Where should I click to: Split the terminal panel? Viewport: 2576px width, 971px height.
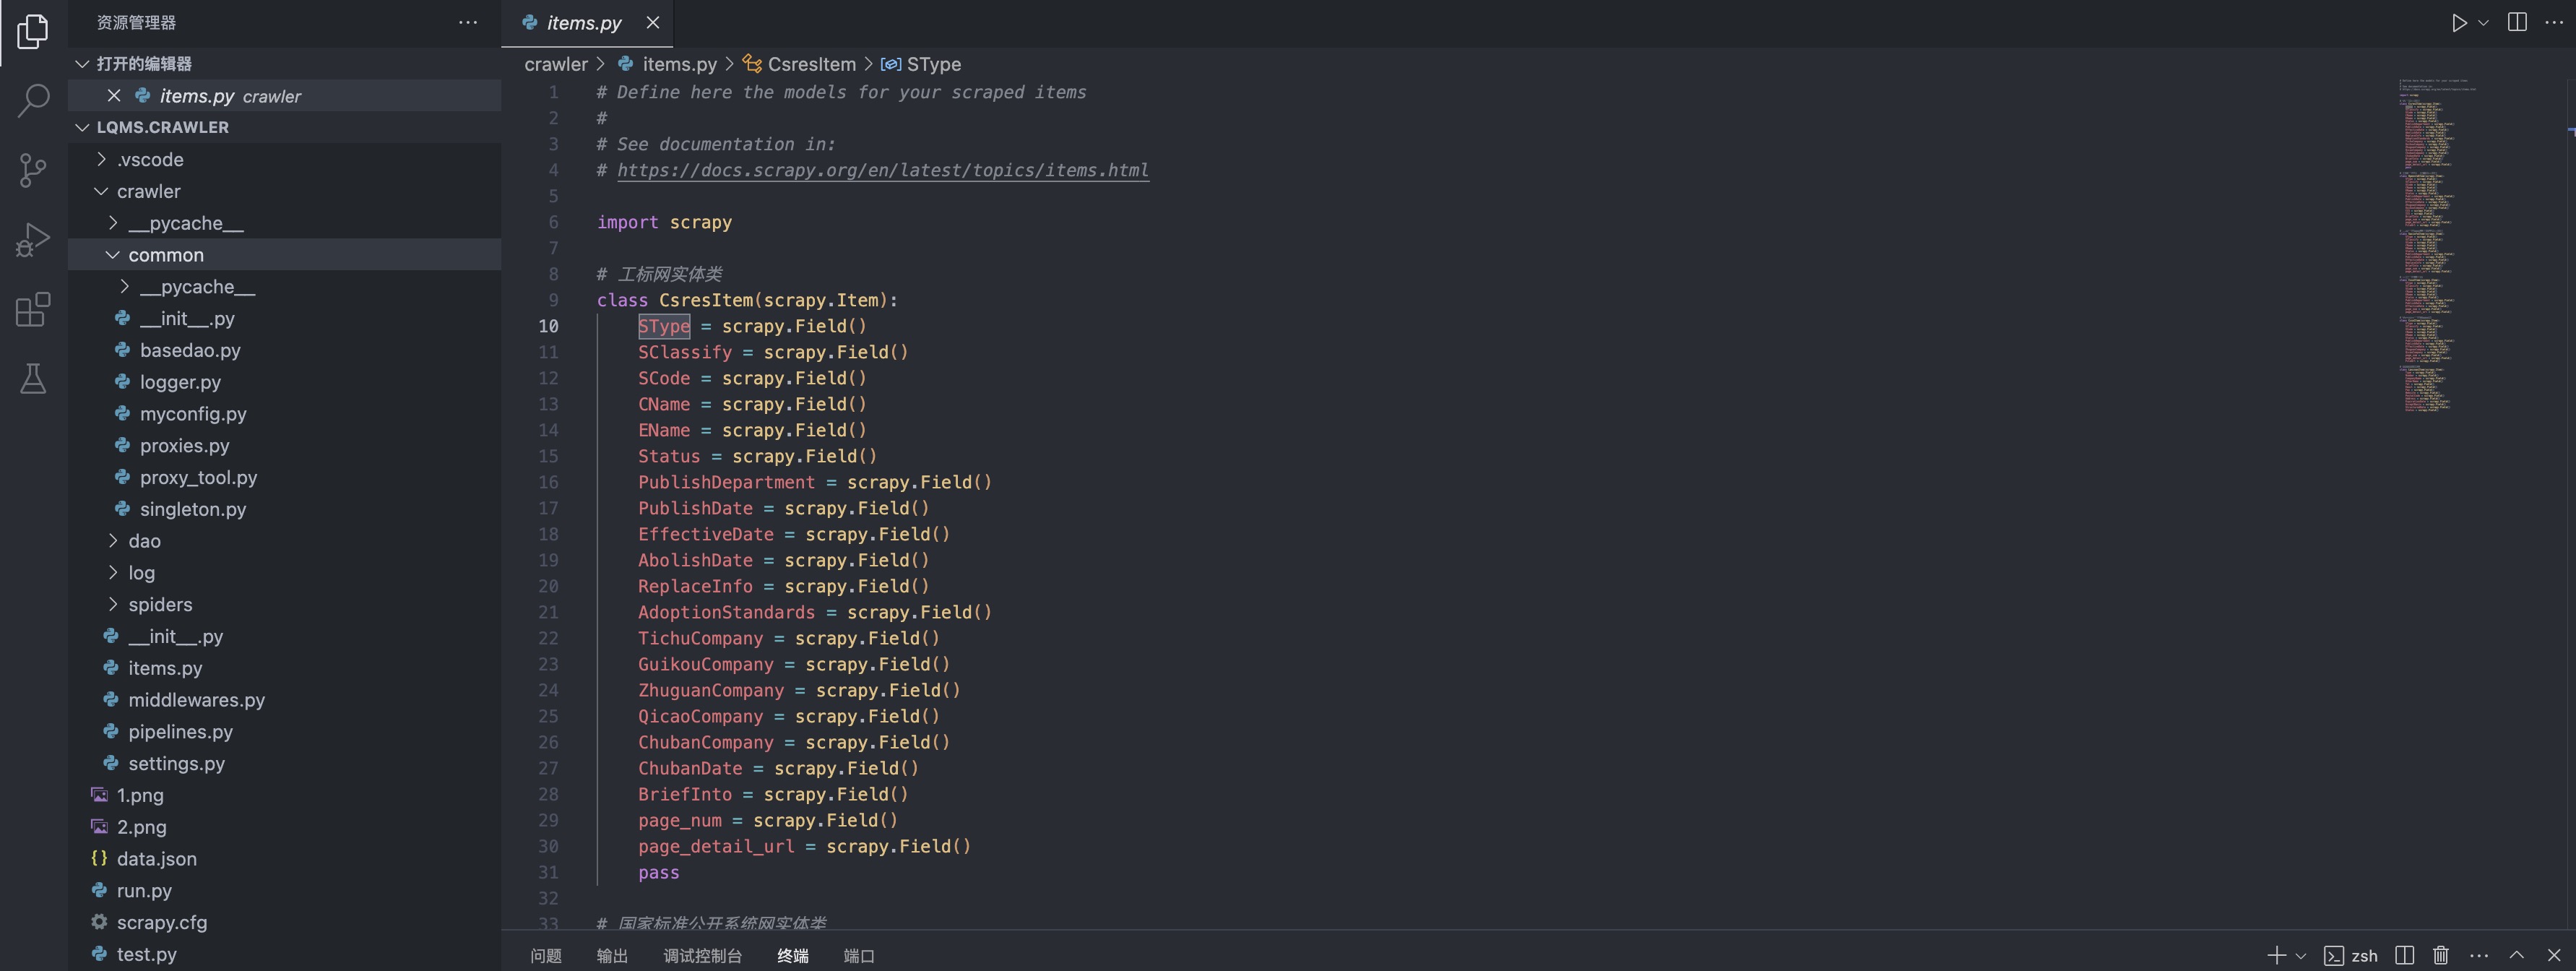point(2405,955)
